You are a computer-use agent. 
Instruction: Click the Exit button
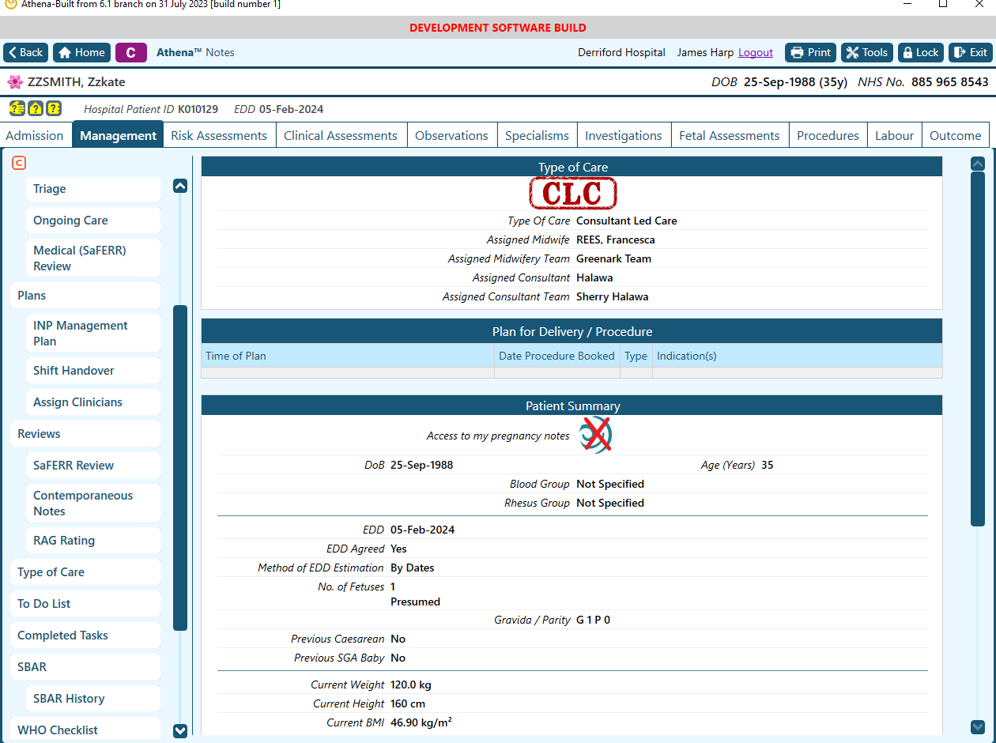tap(971, 53)
